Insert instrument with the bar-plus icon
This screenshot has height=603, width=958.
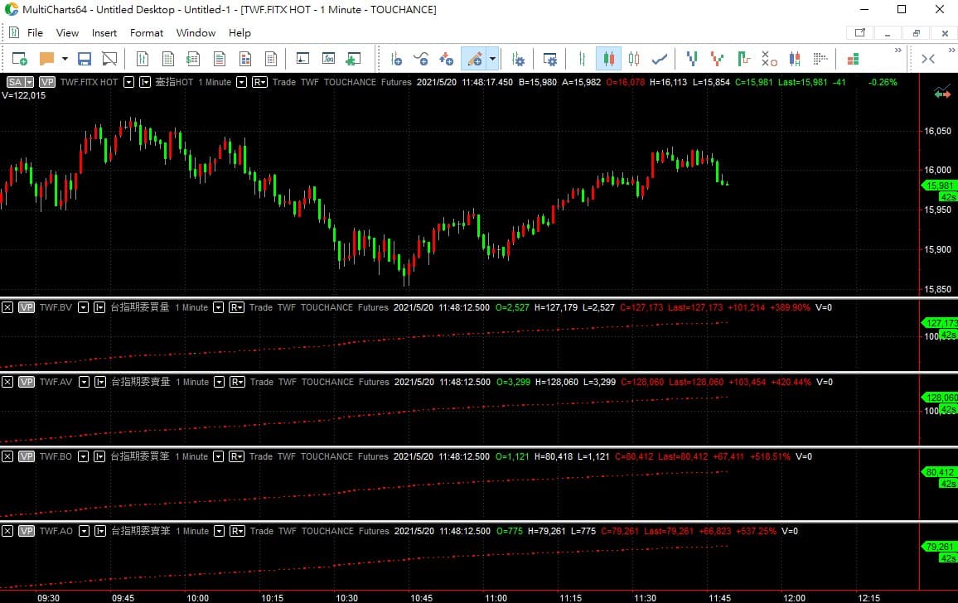pyautogui.click(x=396, y=59)
